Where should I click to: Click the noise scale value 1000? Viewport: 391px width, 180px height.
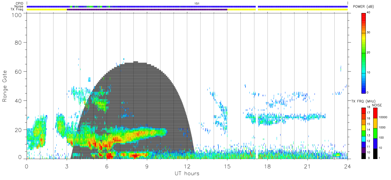382,127
